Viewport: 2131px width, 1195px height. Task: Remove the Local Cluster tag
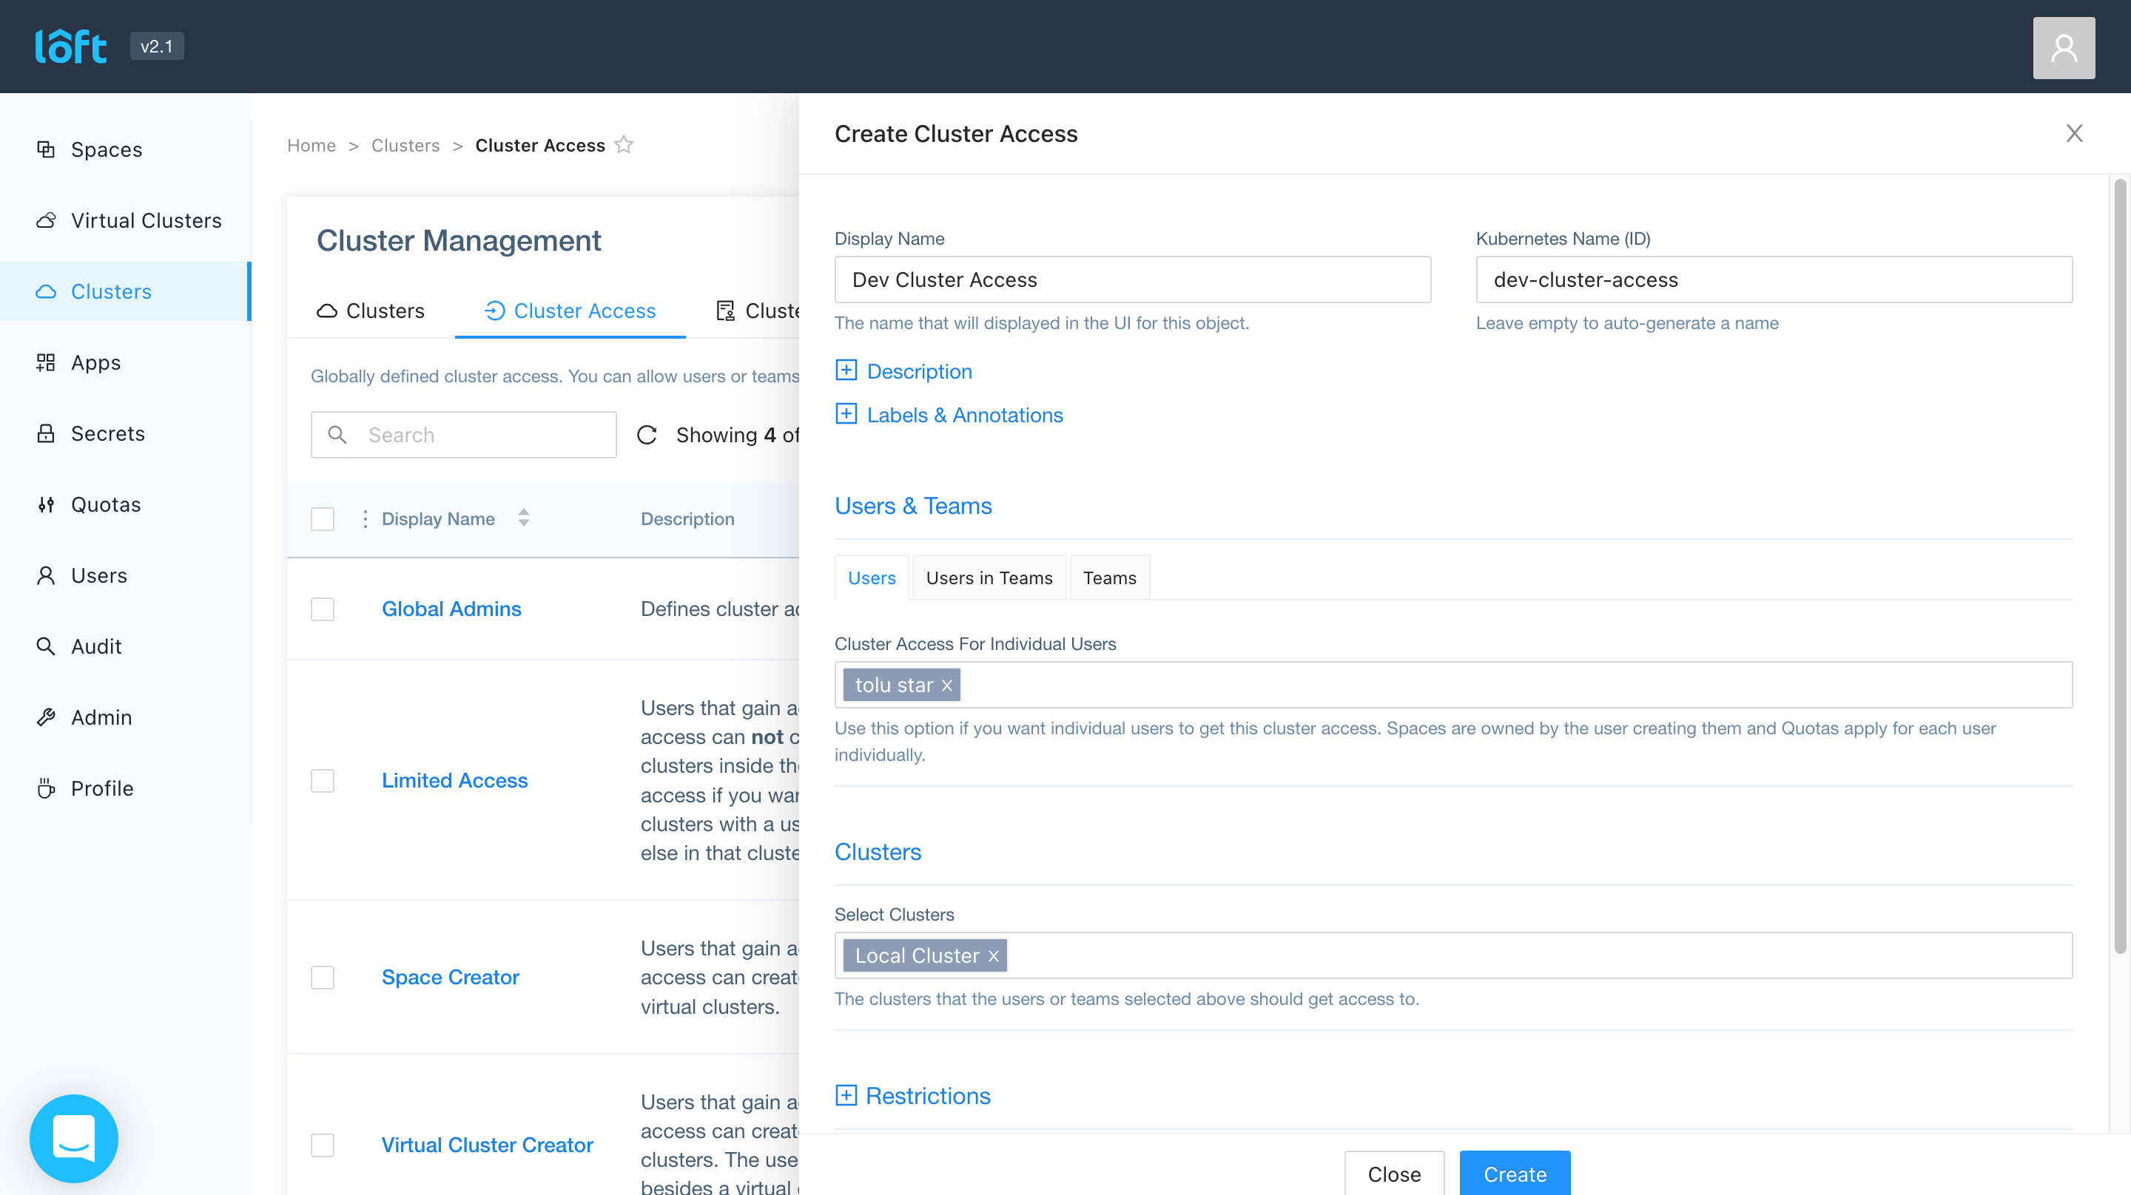993,956
